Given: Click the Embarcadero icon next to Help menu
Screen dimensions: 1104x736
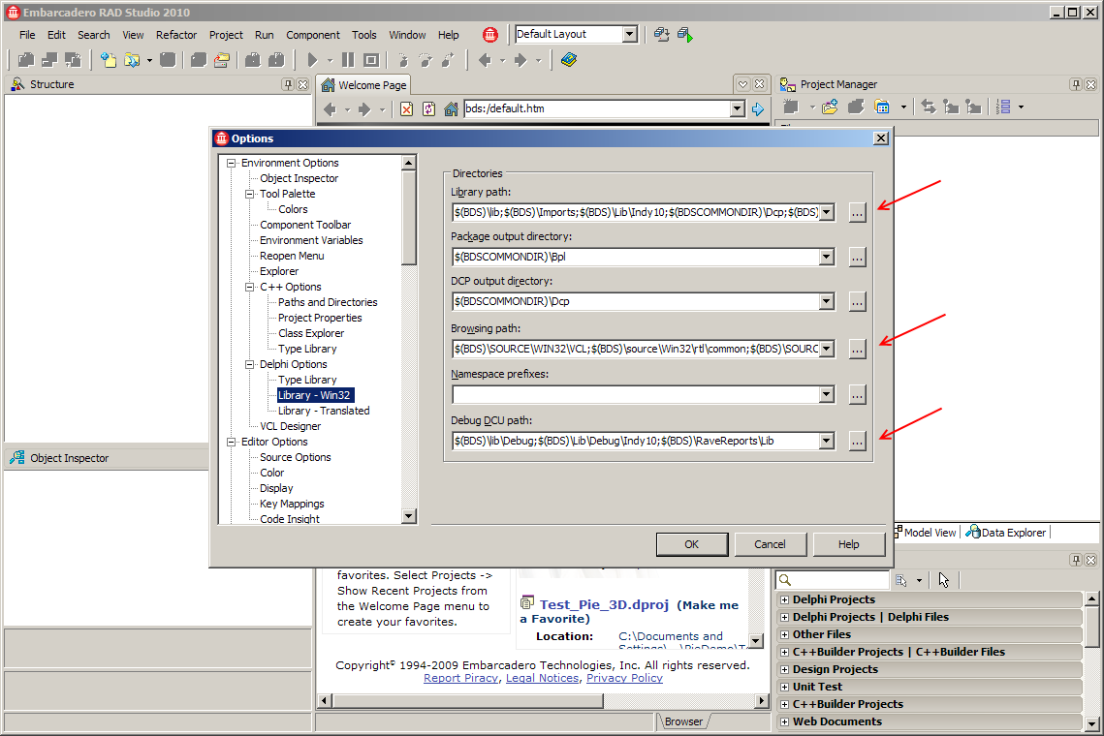Looking at the screenshot, I should (490, 35).
